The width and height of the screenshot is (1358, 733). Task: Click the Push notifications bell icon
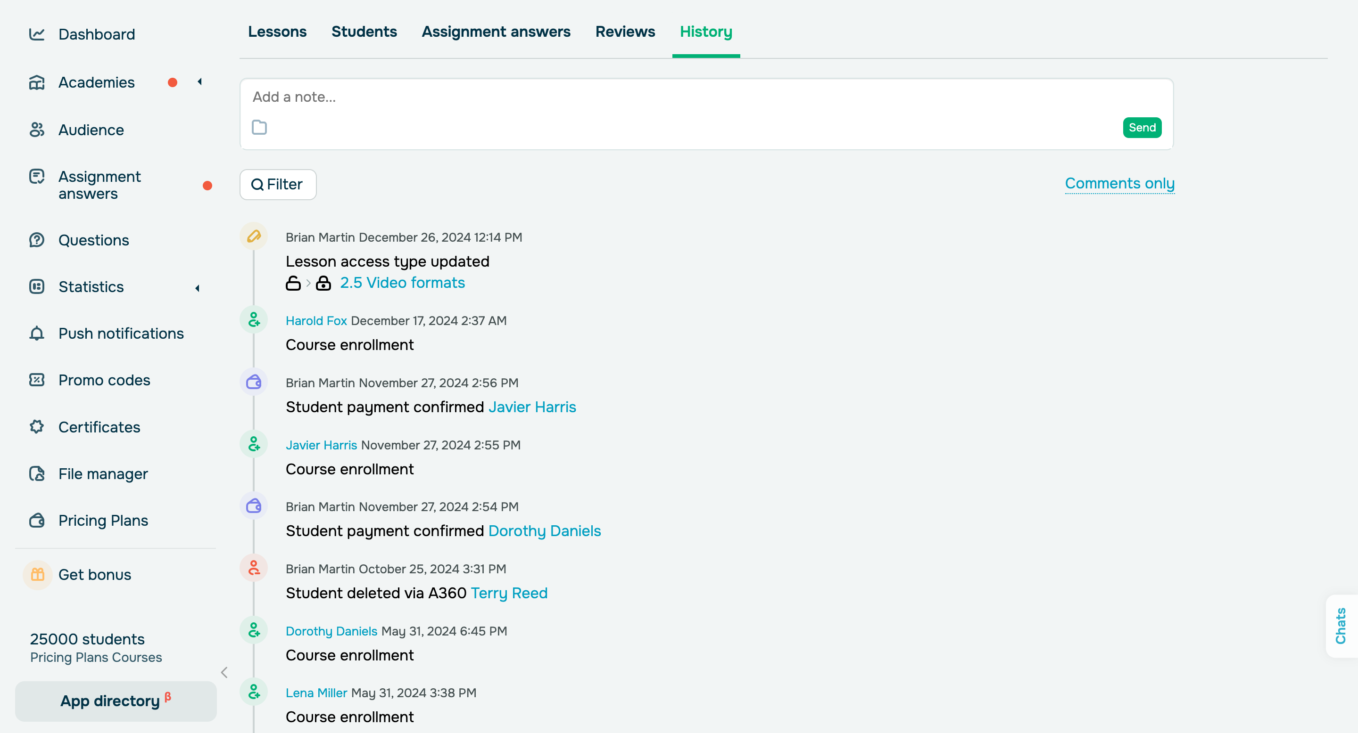coord(36,334)
